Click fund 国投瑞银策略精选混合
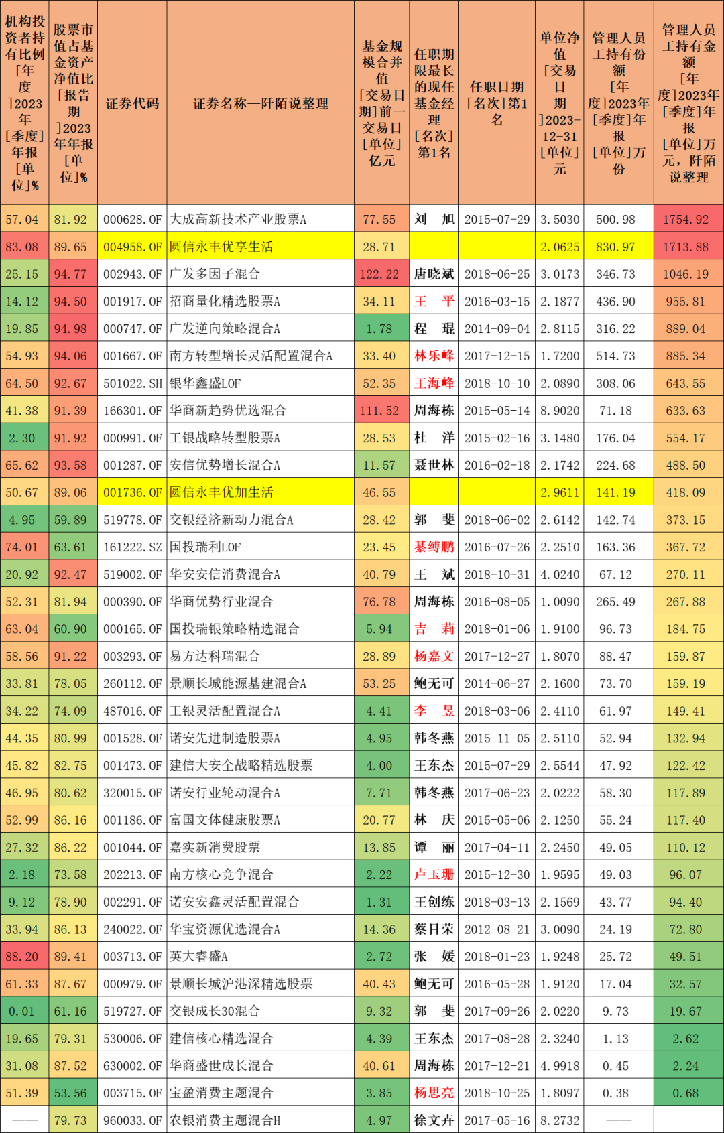 pos(235,629)
